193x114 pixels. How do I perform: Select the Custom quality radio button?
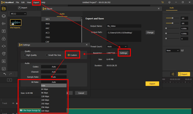click(69, 55)
